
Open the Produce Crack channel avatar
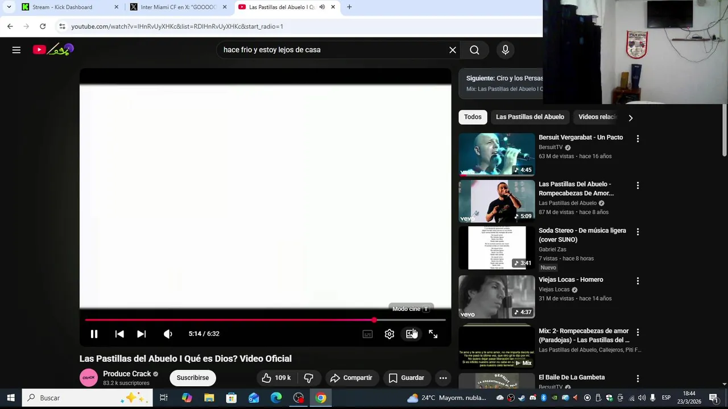point(89,378)
